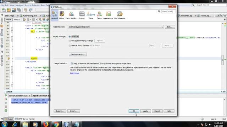Viewport: 227px width, 127px height.
Task: Click the Save All toolbar icon
Action: 19,10
